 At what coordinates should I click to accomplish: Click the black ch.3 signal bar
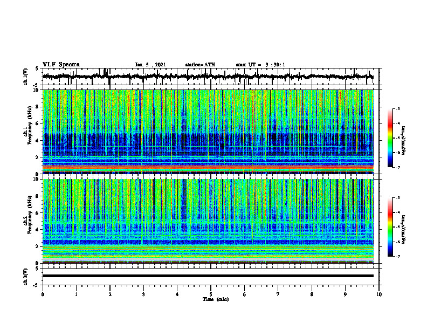tap(208, 276)
